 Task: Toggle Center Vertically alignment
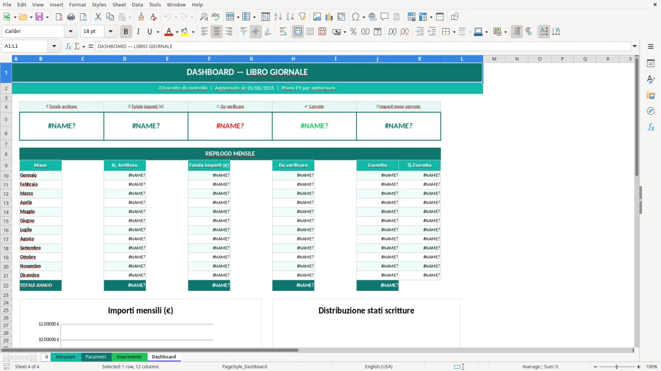pyautogui.click(x=256, y=32)
